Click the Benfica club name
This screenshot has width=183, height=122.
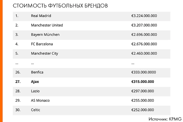coord(37,72)
